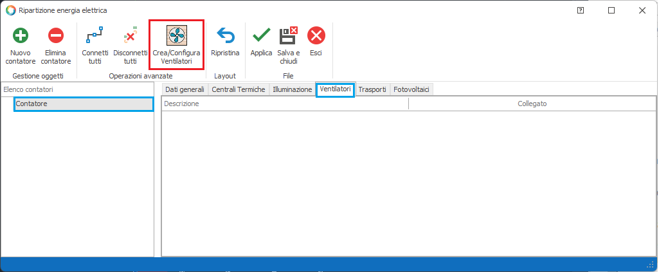Maximize the Ripartizione energia elettrica window
This screenshot has width=659, height=272.
[x=611, y=10]
